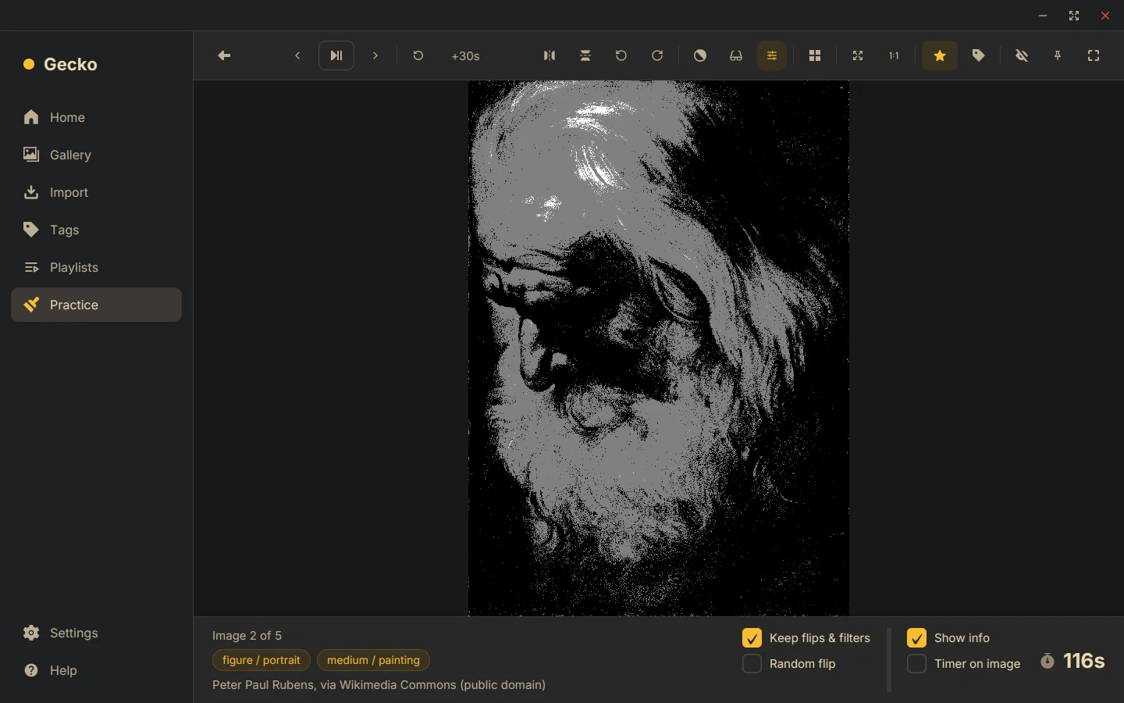
Task: Enter fullscreen mode via the toolbar icon
Action: (1094, 55)
